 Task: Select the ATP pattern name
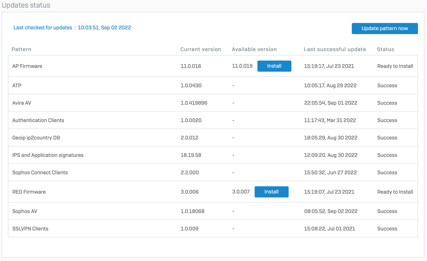click(17, 86)
